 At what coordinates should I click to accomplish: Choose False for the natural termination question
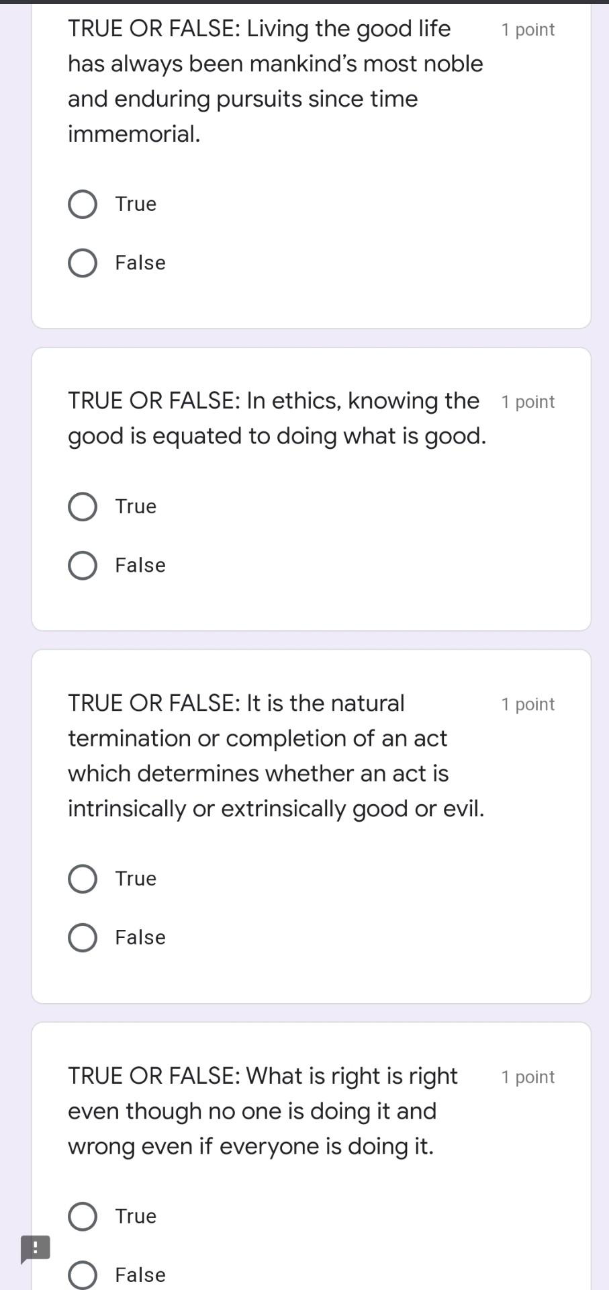click(82, 937)
